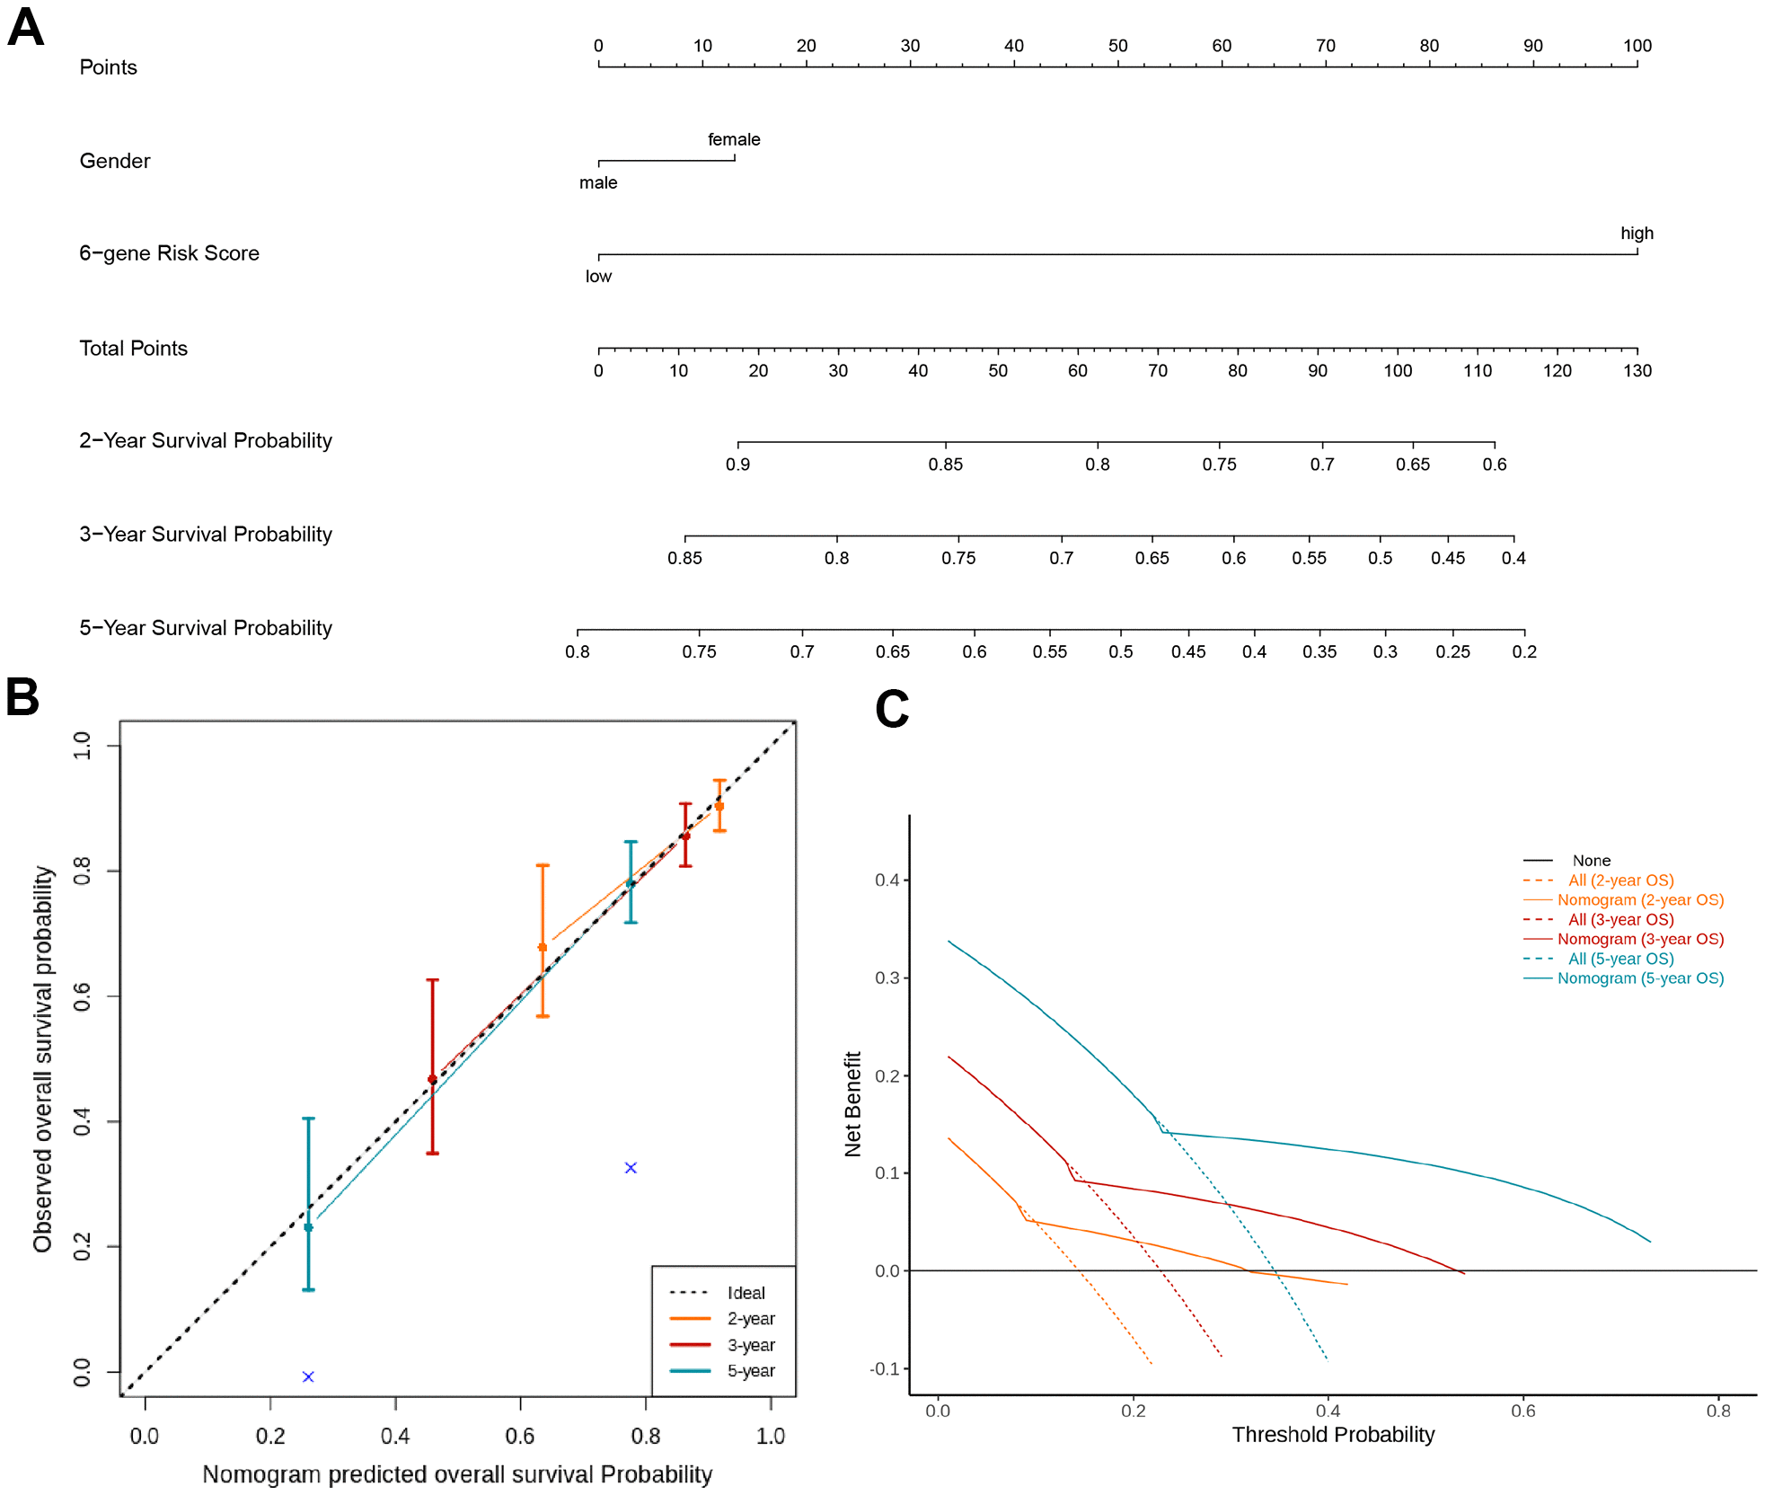Click the 70 tick on Total Points scale

point(1158,370)
